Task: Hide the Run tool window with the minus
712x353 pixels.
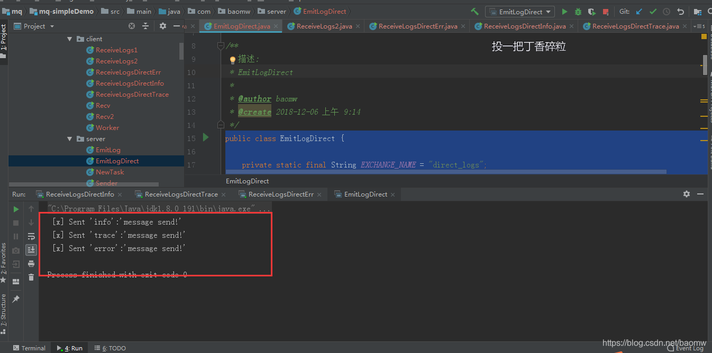Action: (x=700, y=194)
